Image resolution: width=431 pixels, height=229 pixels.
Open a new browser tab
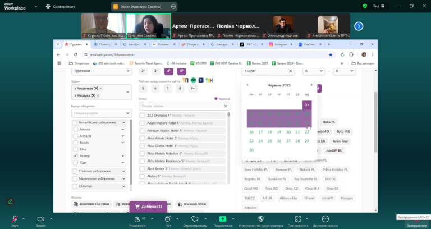click(329, 44)
